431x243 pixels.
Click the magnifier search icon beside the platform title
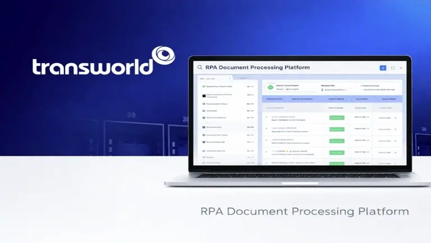click(200, 67)
